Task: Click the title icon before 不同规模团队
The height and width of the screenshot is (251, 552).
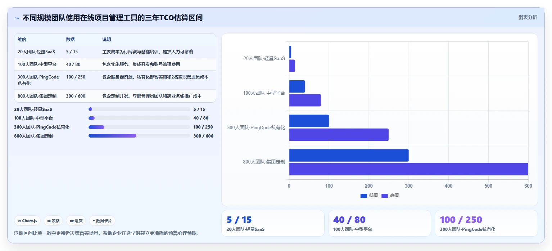Action: 17,18
